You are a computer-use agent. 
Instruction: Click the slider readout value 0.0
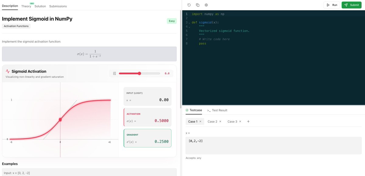pyautogui.click(x=167, y=73)
